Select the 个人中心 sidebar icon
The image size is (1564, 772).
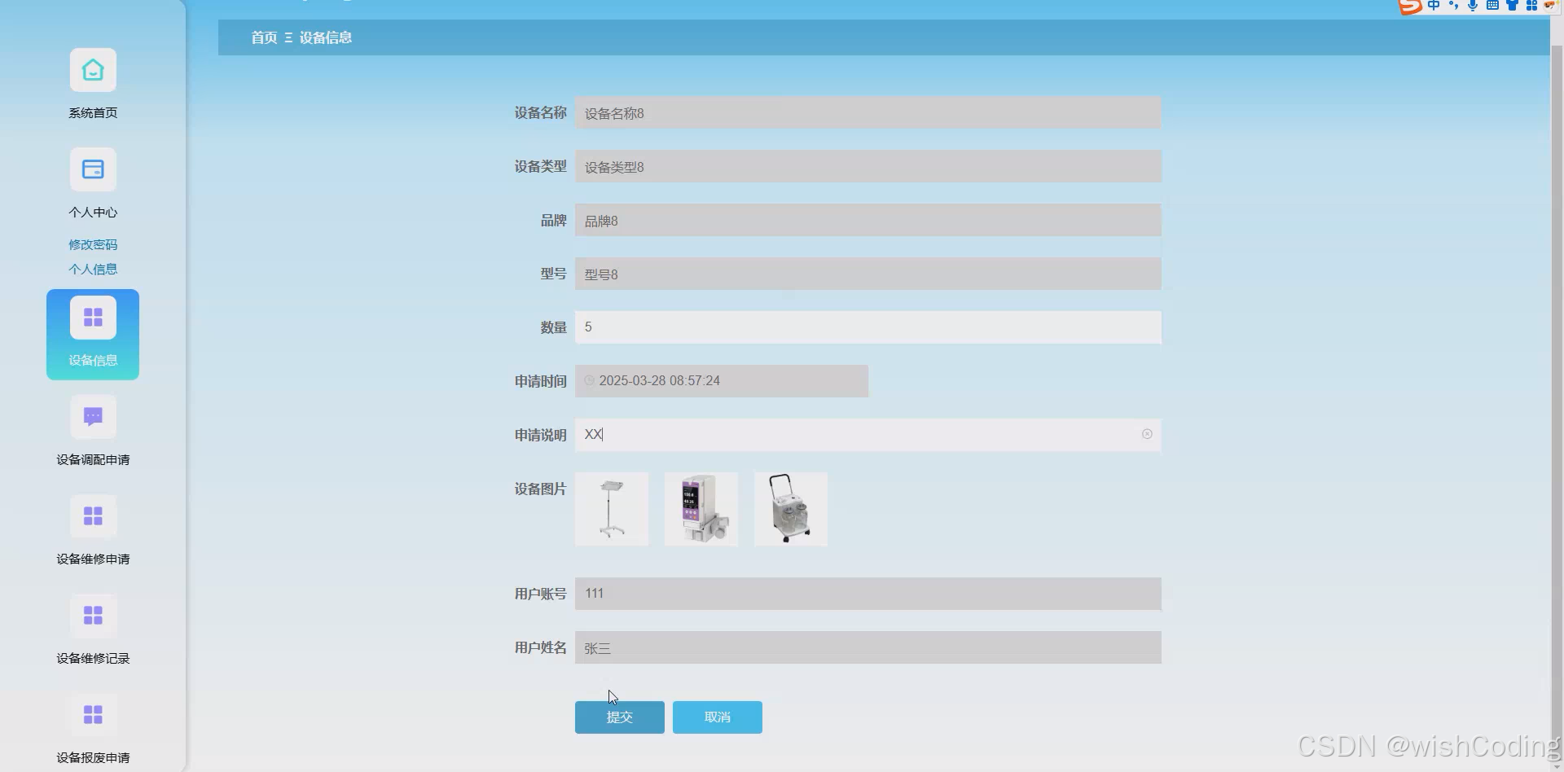92,169
